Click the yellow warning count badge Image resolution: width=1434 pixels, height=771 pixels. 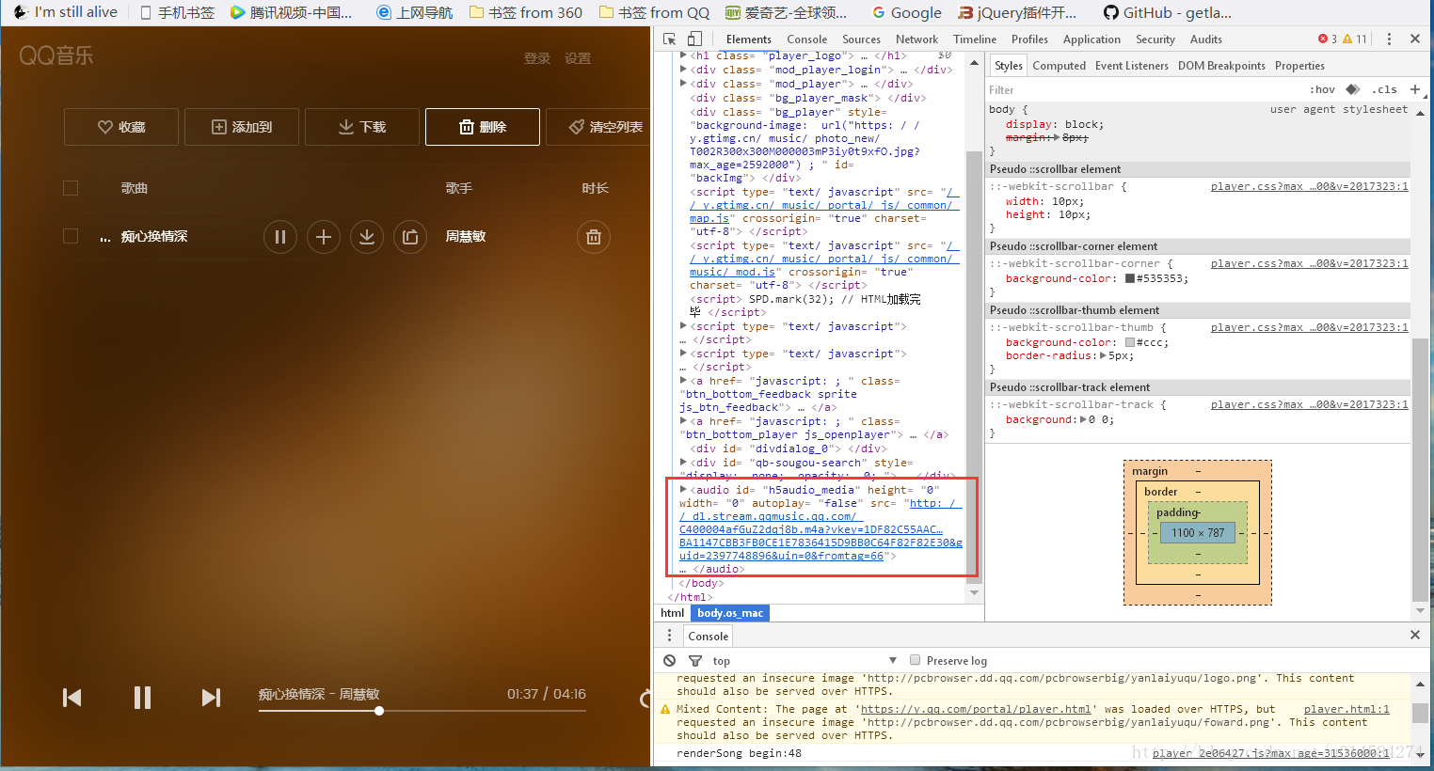pos(1355,39)
